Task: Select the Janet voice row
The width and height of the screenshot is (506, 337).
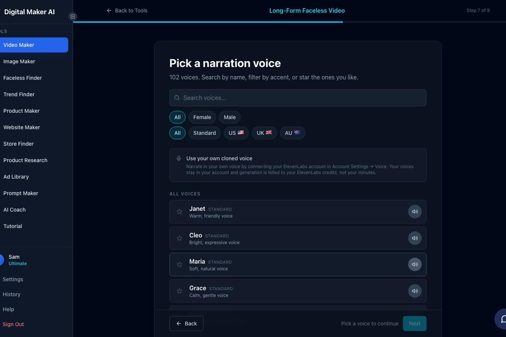Action: [298, 212]
